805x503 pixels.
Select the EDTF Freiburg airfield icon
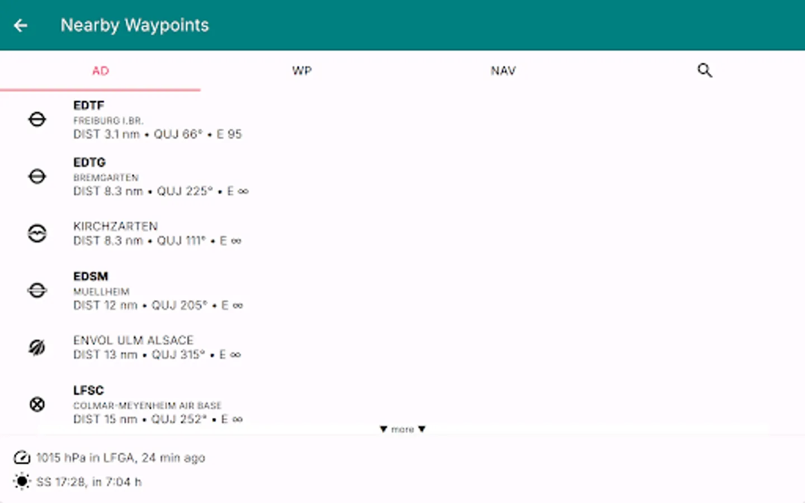(x=37, y=119)
